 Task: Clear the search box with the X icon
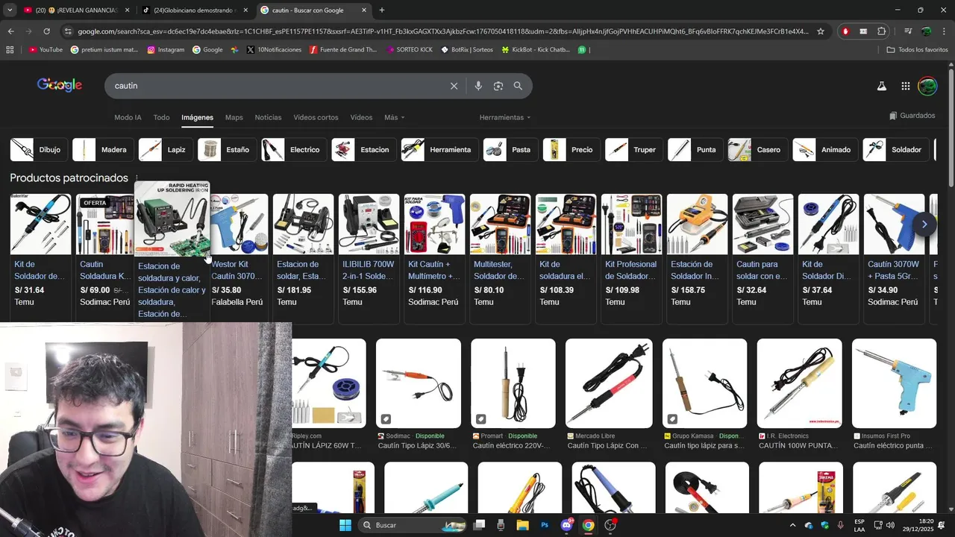point(454,86)
